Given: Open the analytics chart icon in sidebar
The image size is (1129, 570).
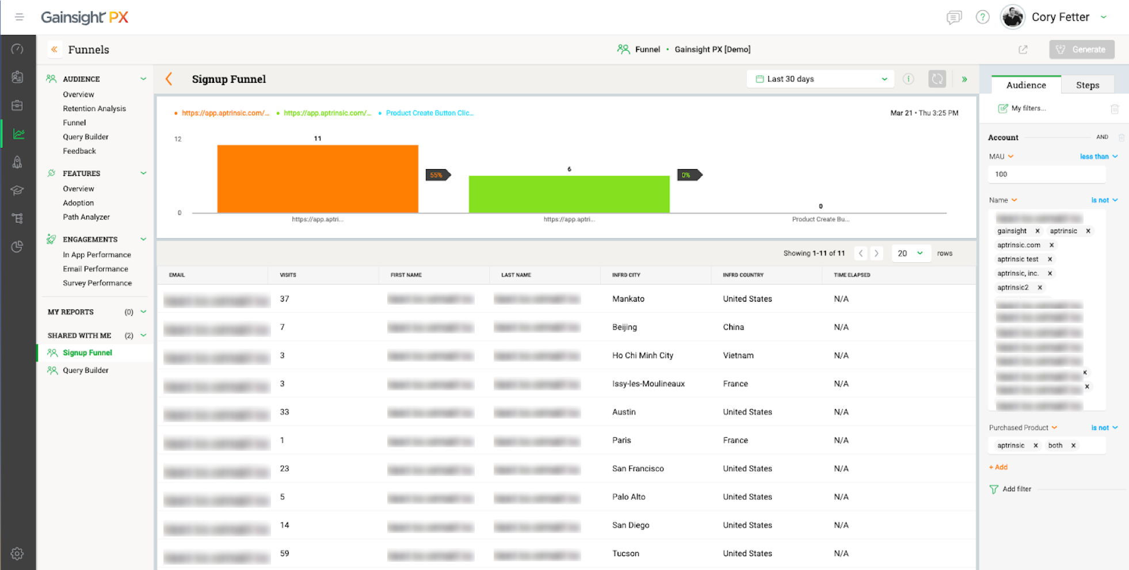Looking at the screenshot, I should 18,134.
